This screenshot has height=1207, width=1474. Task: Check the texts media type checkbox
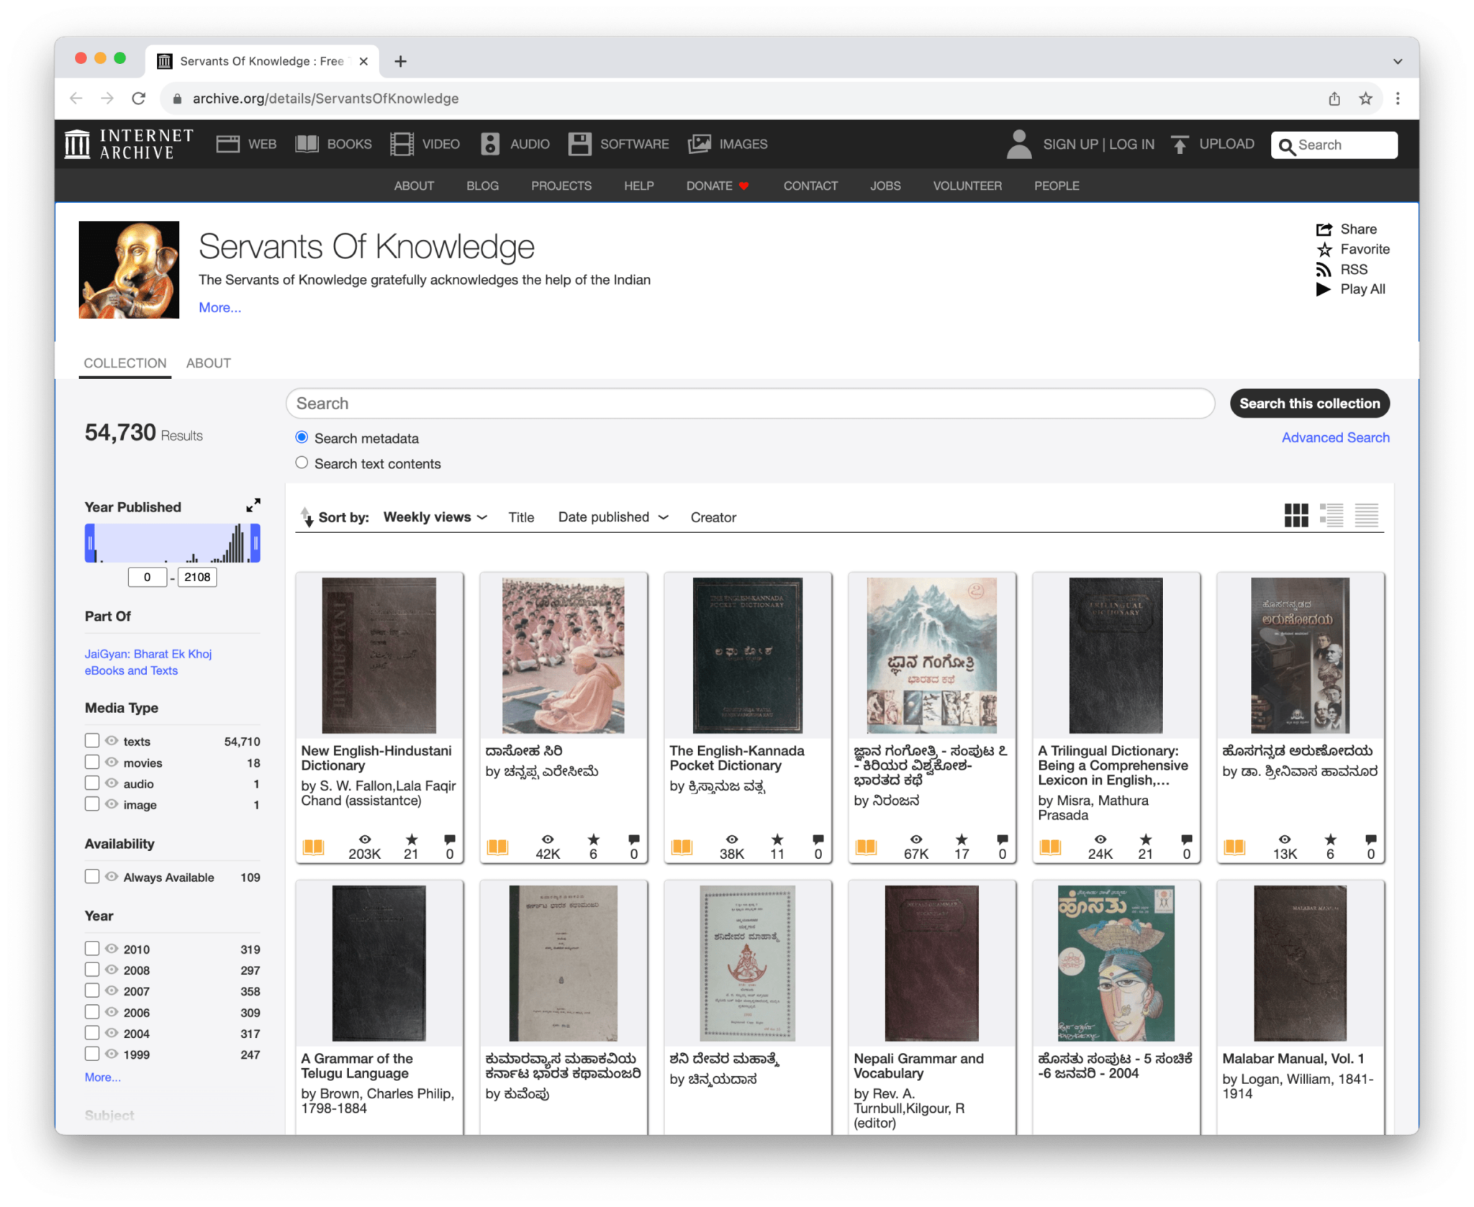(92, 740)
